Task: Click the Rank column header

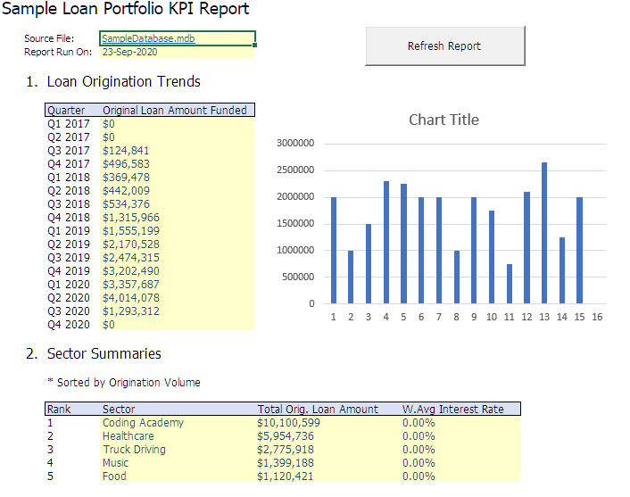Action: [x=59, y=409]
